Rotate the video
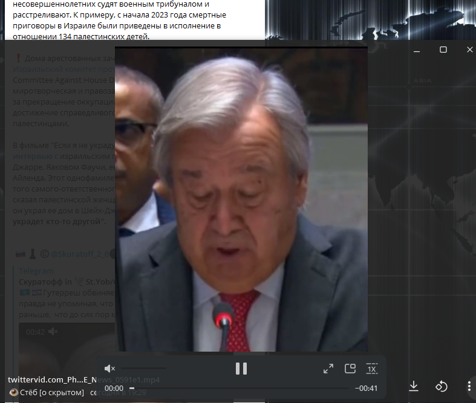This screenshot has width=476, height=403. [x=441, y=386]
